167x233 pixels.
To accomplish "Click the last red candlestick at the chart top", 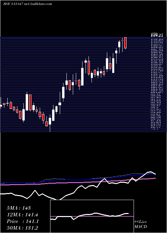I will coord(125,43).
